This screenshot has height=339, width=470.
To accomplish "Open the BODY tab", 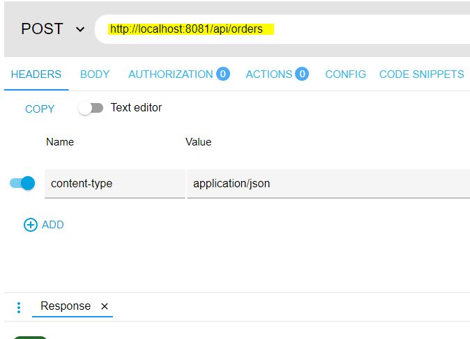I will click(95, 74).
